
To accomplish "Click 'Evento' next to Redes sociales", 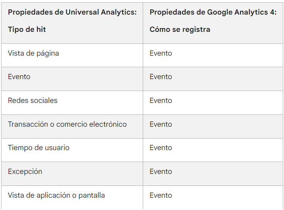I will (x=160, y=101).
